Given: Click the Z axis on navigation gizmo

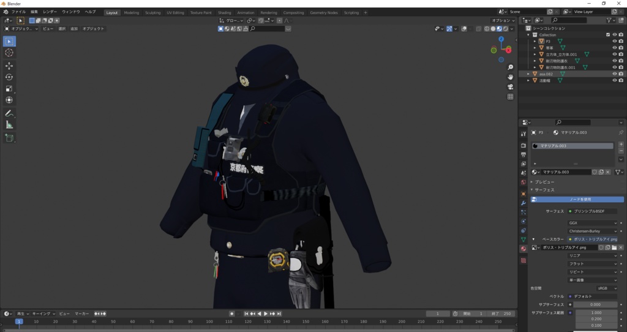Looking at the screenshot, I should coord(501,39).
